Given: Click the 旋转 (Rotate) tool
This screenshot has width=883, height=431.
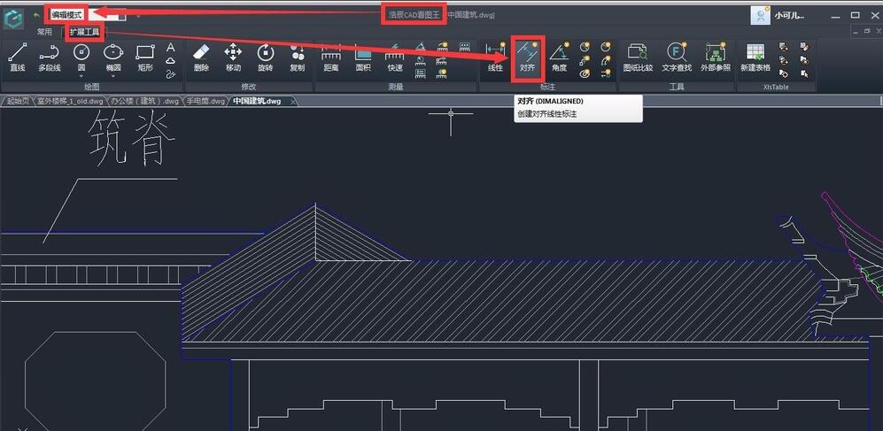Looking at the screenshot, I should point(265,57).
